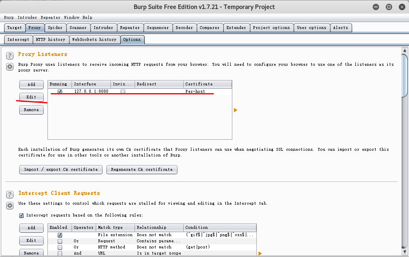Screen dimensions: 409x257
Task: Open the Burp menu
Action: (x=9, y=18)
